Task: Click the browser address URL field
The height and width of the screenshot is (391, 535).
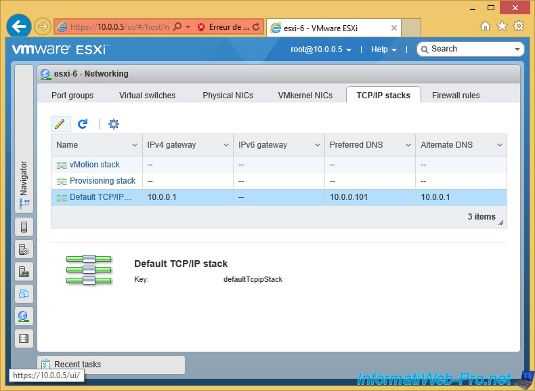Action: click(119, 27)
